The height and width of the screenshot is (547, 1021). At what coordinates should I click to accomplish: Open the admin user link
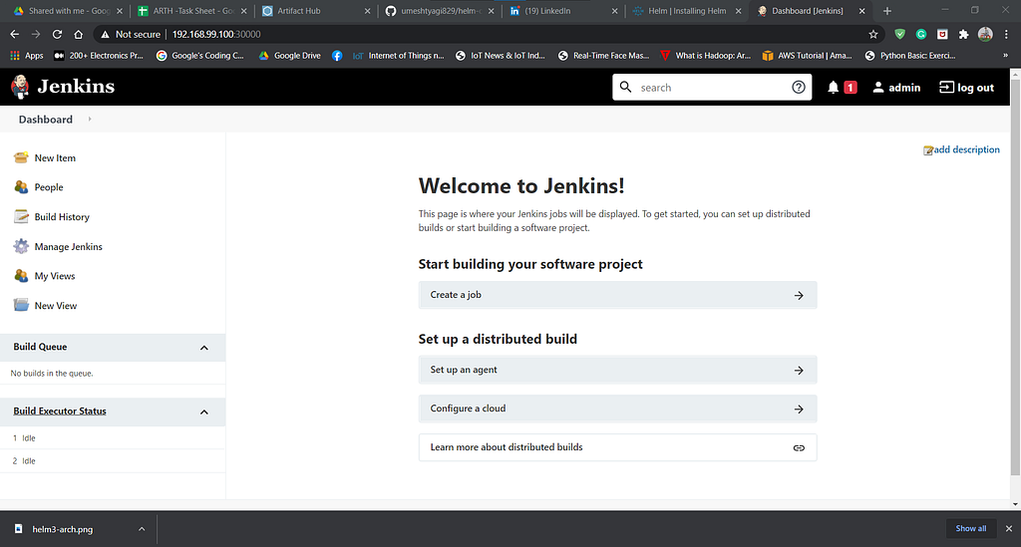[x=896, y=87]
